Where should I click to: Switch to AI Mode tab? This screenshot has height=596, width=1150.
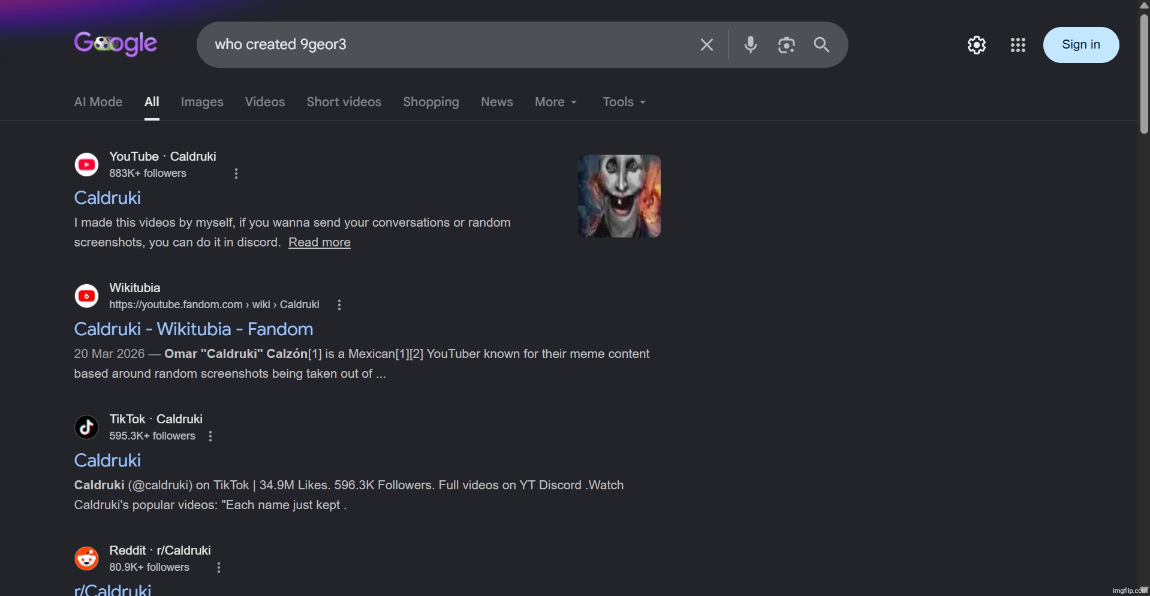coord(98,102)
